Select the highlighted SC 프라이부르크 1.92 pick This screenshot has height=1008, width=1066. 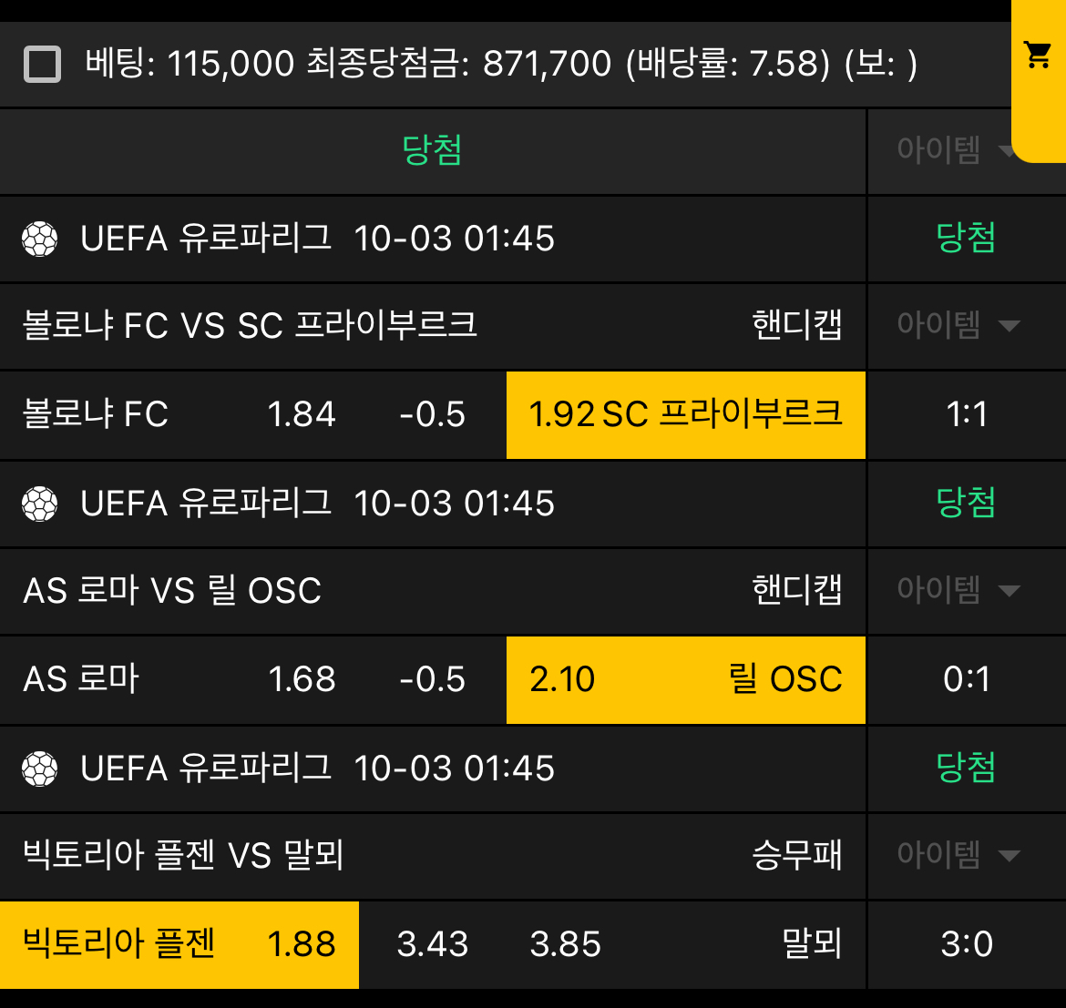685,415
